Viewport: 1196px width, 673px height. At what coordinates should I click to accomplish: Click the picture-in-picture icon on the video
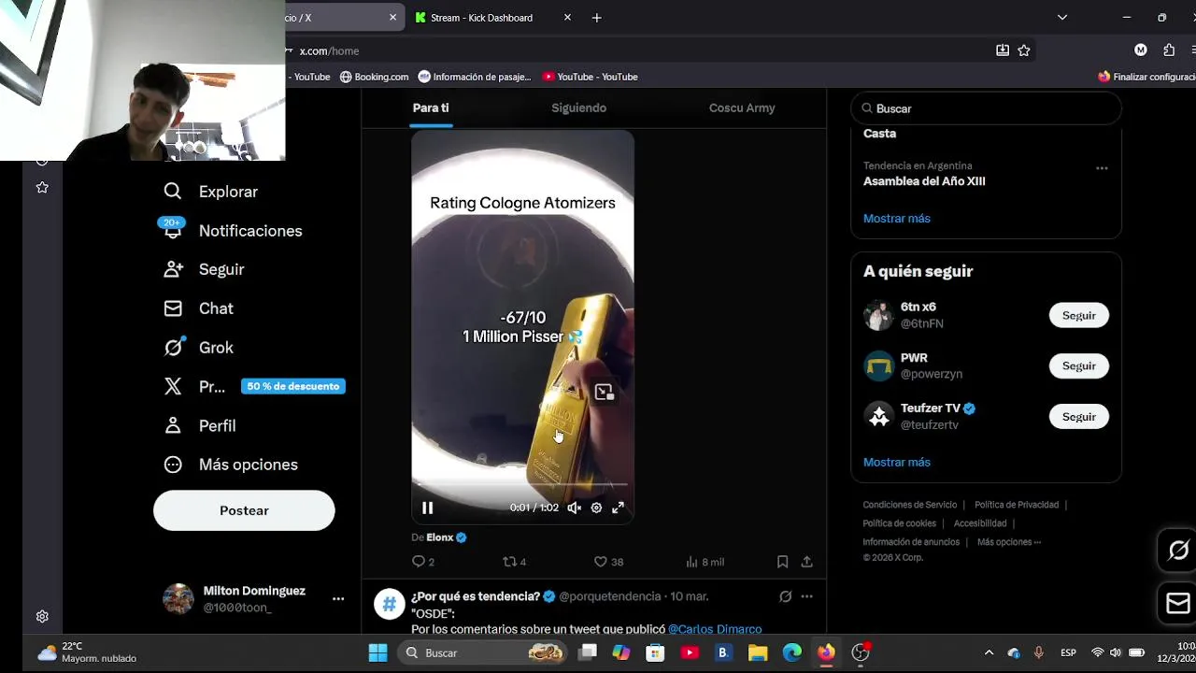(x=604, y=393)
